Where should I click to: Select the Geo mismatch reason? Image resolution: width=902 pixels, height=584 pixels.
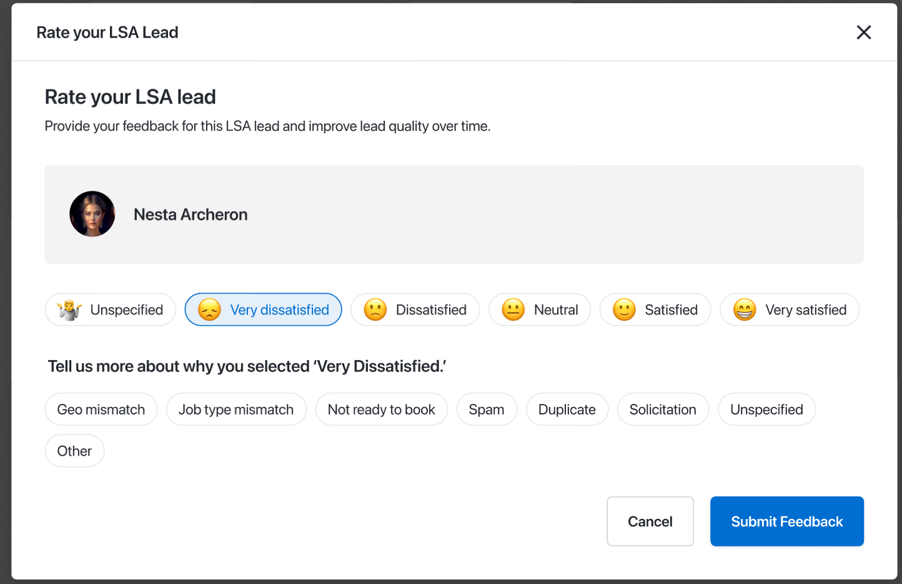pyautogui.click(x=101, y=410)
